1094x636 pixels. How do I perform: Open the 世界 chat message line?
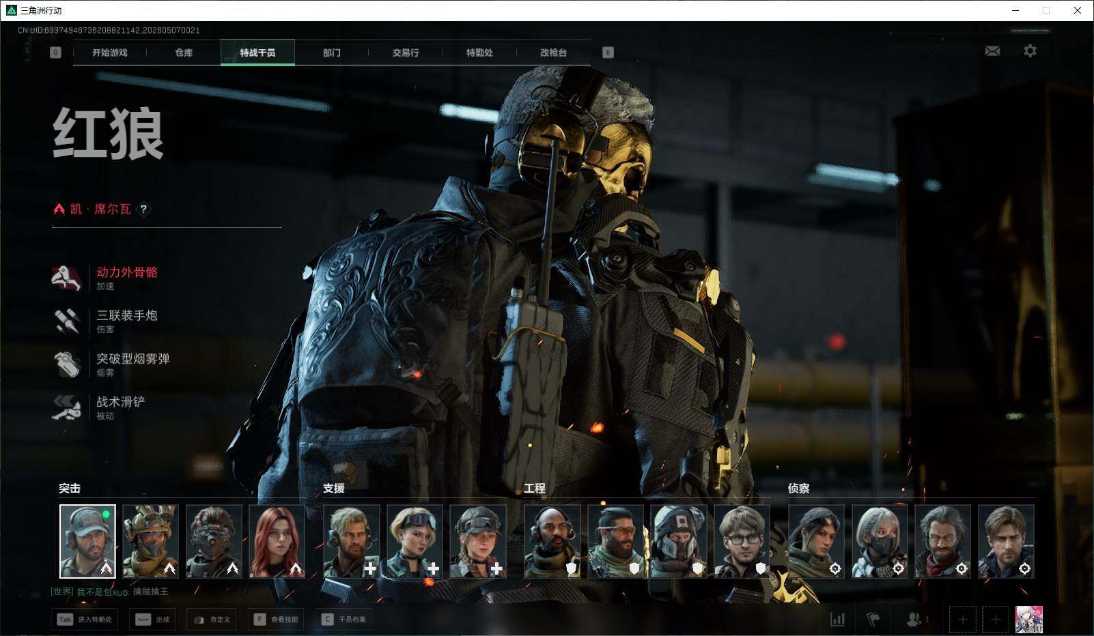(x=109, y=592)
